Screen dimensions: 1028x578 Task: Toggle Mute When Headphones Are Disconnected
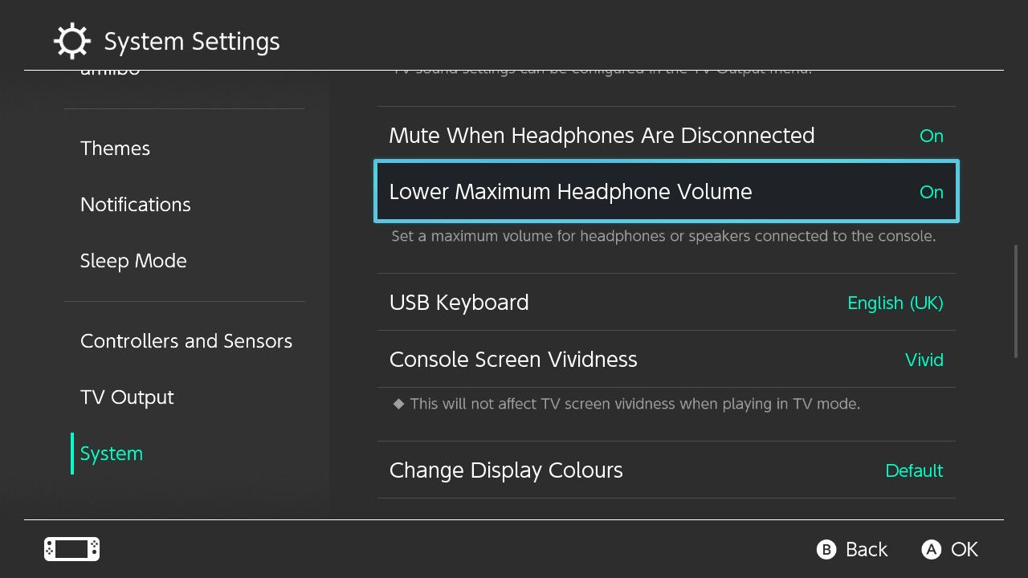point(666,136)
